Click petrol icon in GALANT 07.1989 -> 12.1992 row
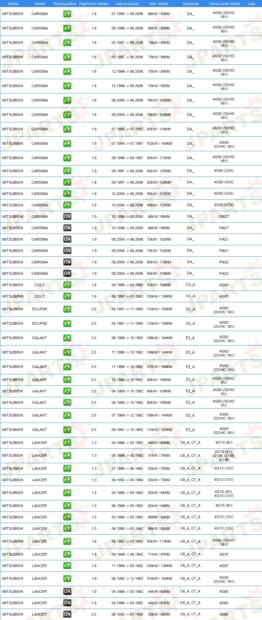 pyautogui.click(x=67, y=415)
